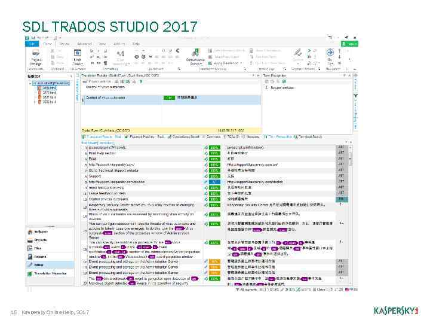The width and height of the screenshot is (430, 323).
Task: Open Project Settings in the ribbon
Action: click(36, 57)
